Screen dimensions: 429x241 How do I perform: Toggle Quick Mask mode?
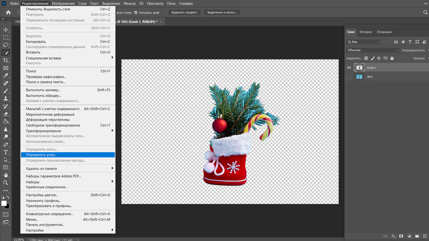6,214
